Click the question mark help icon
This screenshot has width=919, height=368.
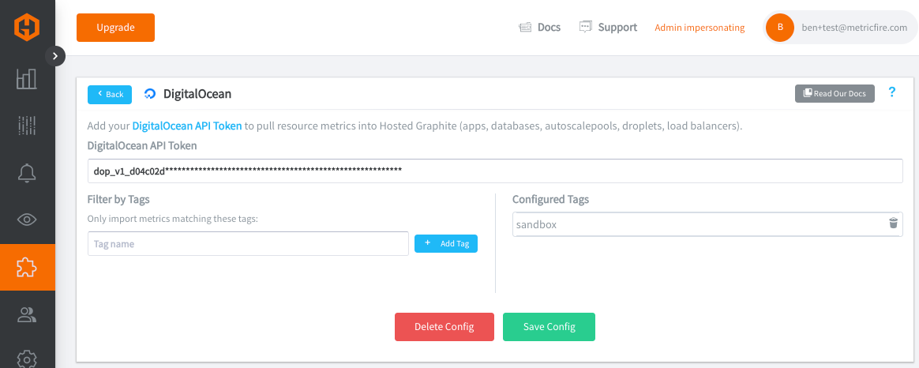(x=892, y=92)
